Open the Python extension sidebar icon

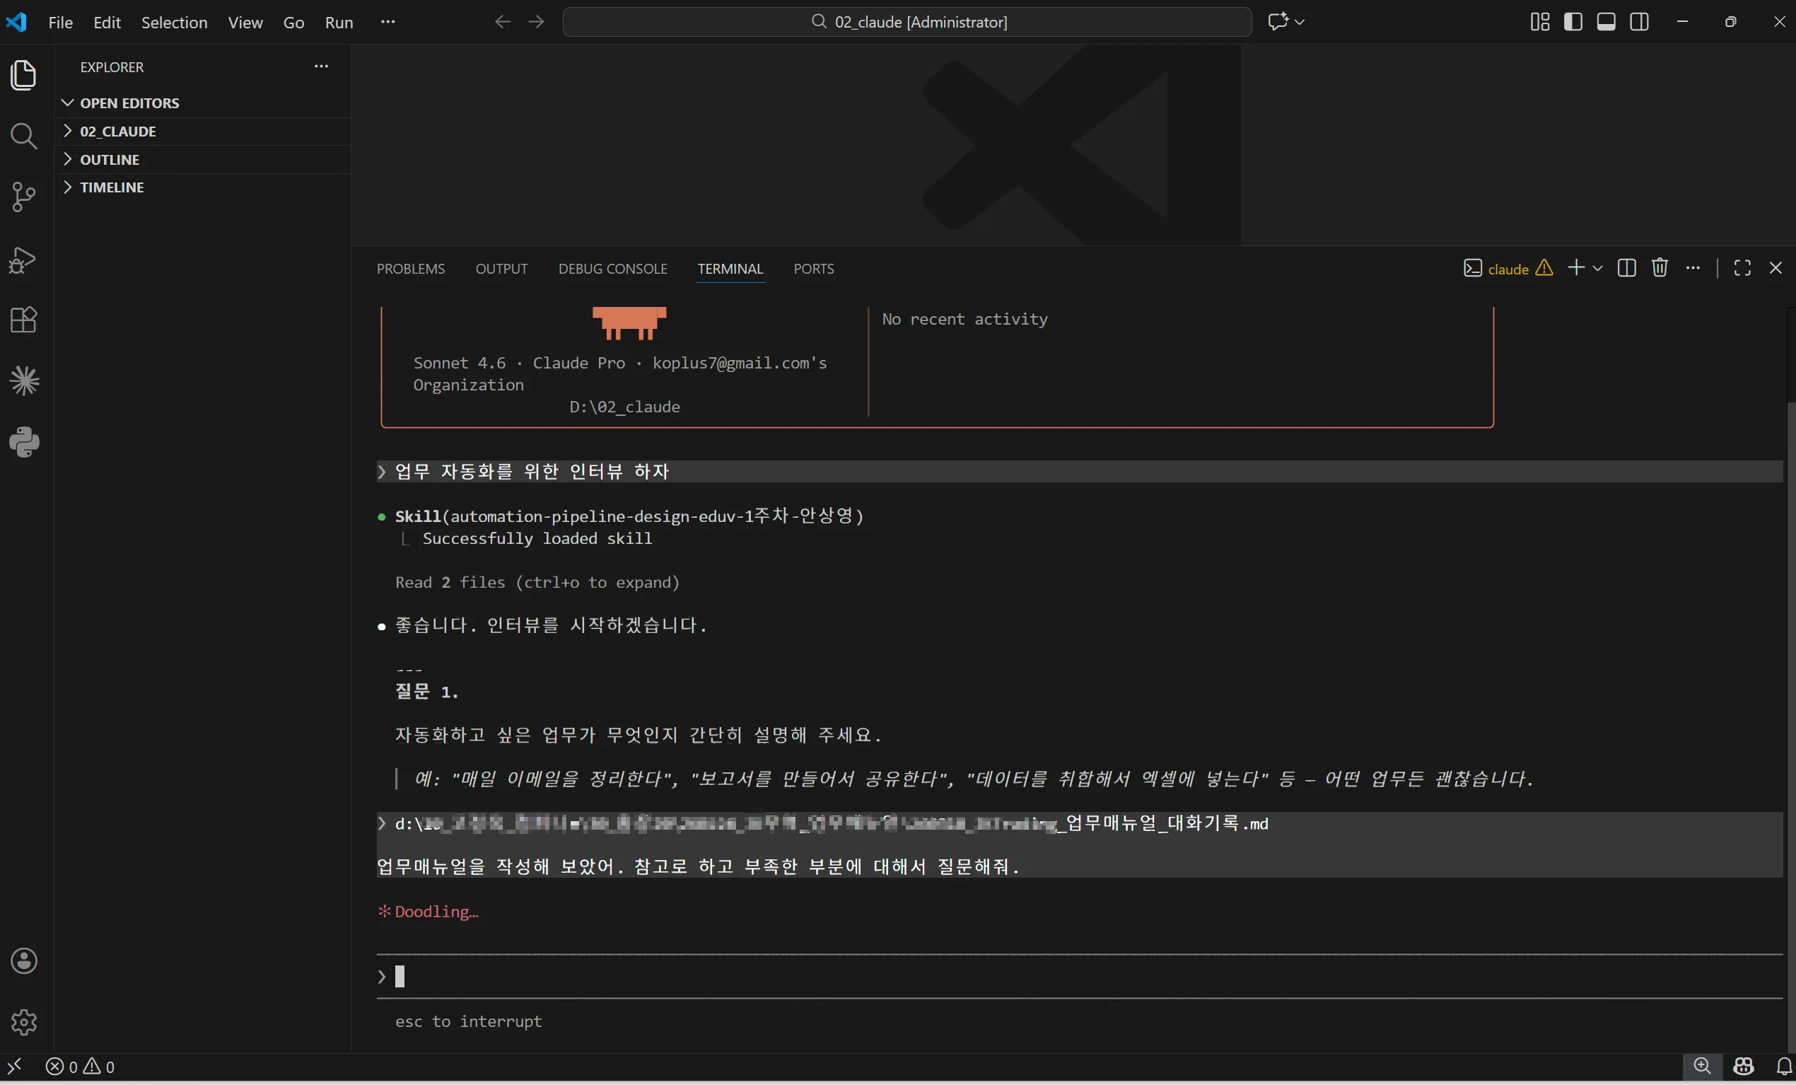tap(24, 442)
